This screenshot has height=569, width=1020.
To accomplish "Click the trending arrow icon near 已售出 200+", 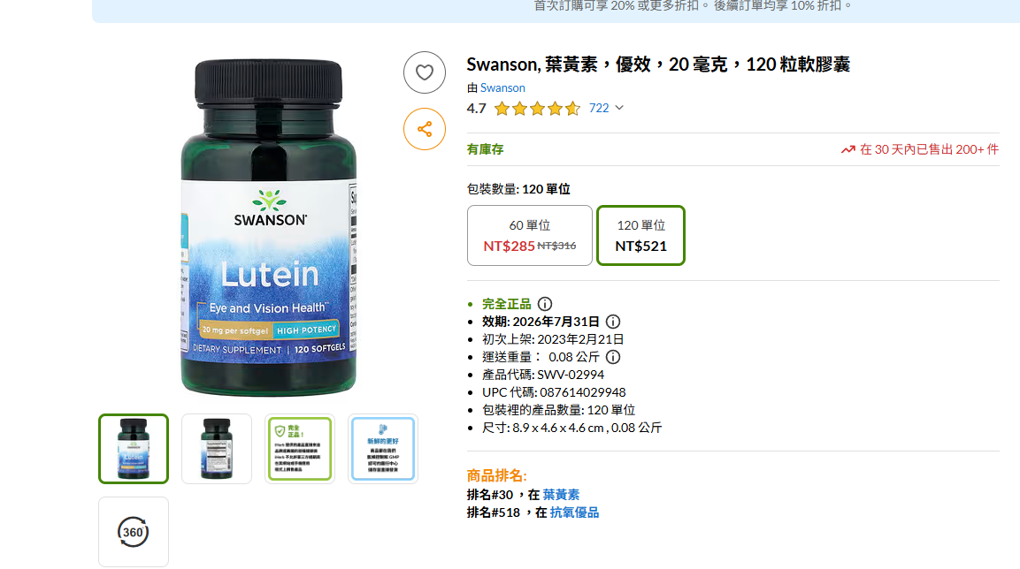I will pyautogui.click(x=847, y=149).
